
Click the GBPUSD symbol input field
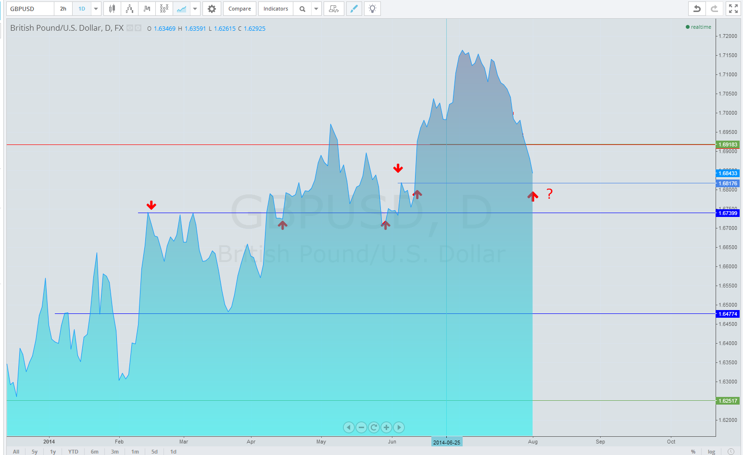pos(30,9)
